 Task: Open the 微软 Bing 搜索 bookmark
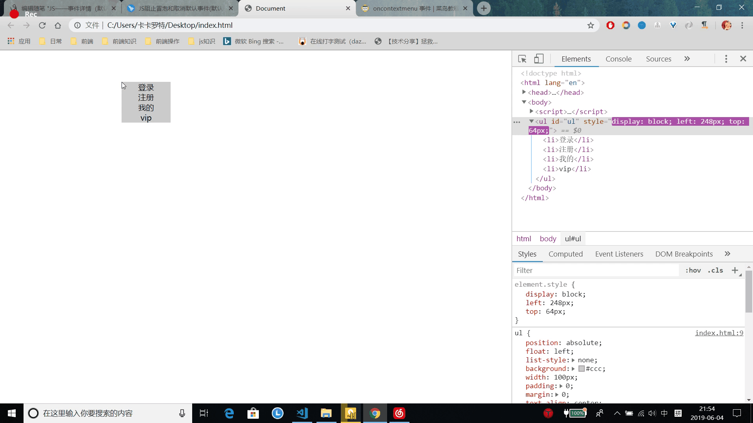(253, 41)
